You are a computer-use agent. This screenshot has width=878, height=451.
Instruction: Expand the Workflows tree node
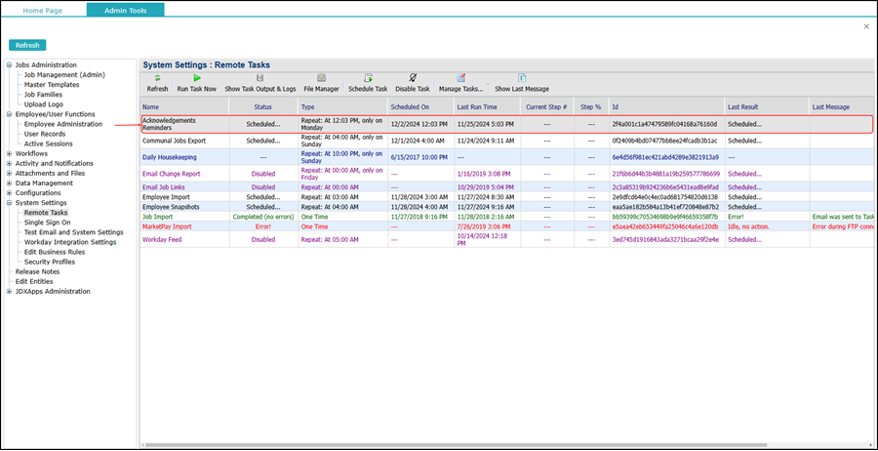[10, 153]
